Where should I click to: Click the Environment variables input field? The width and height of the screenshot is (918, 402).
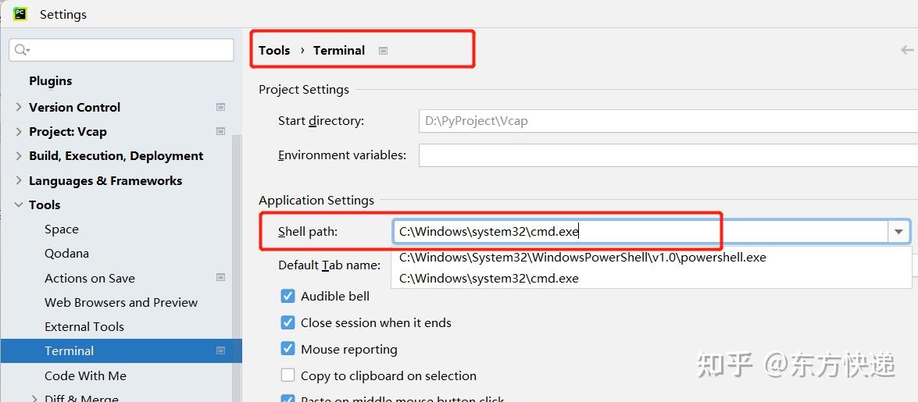(668, 155)
